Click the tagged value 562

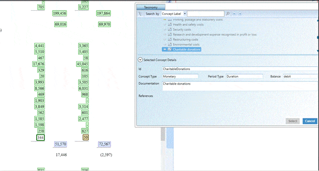[x=41, y=112]
